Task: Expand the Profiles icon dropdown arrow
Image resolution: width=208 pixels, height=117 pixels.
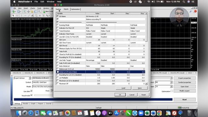Action: [x=20, y=12]
